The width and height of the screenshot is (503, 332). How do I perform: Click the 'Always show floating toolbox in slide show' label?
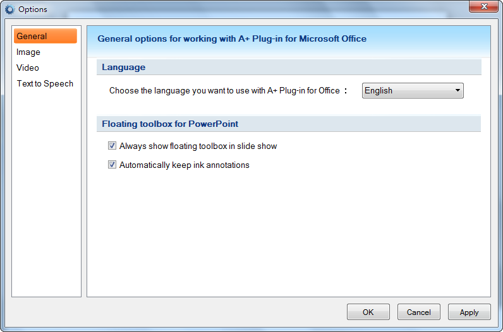(x=198, y=146)
